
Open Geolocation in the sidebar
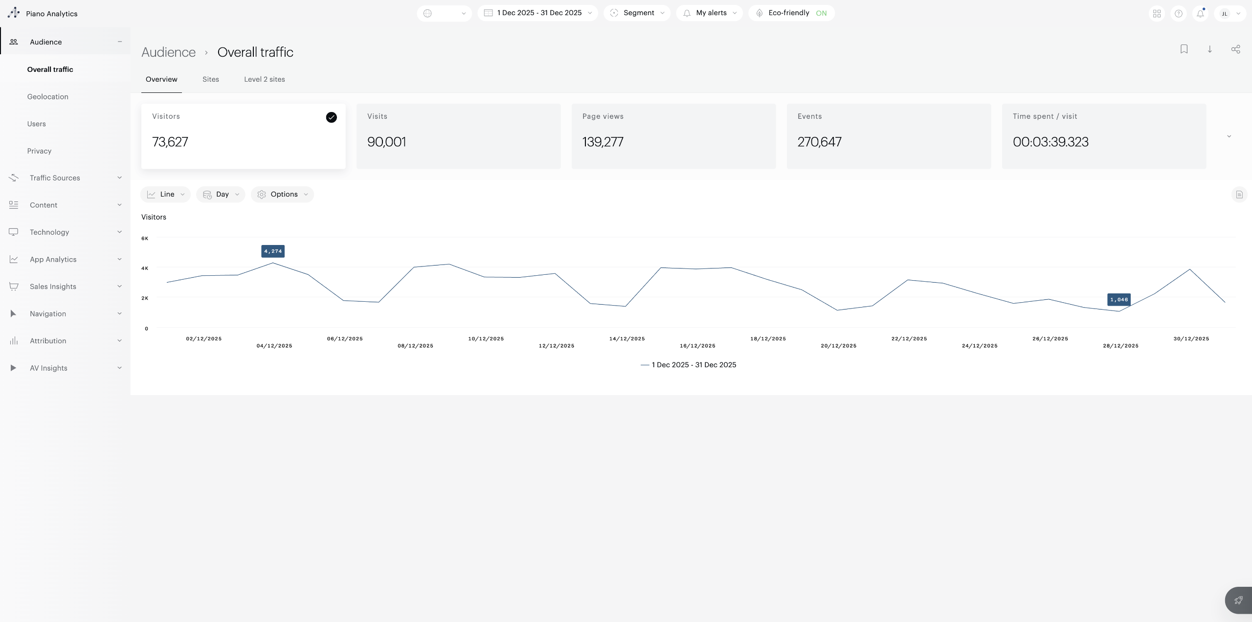click(48, 97)
